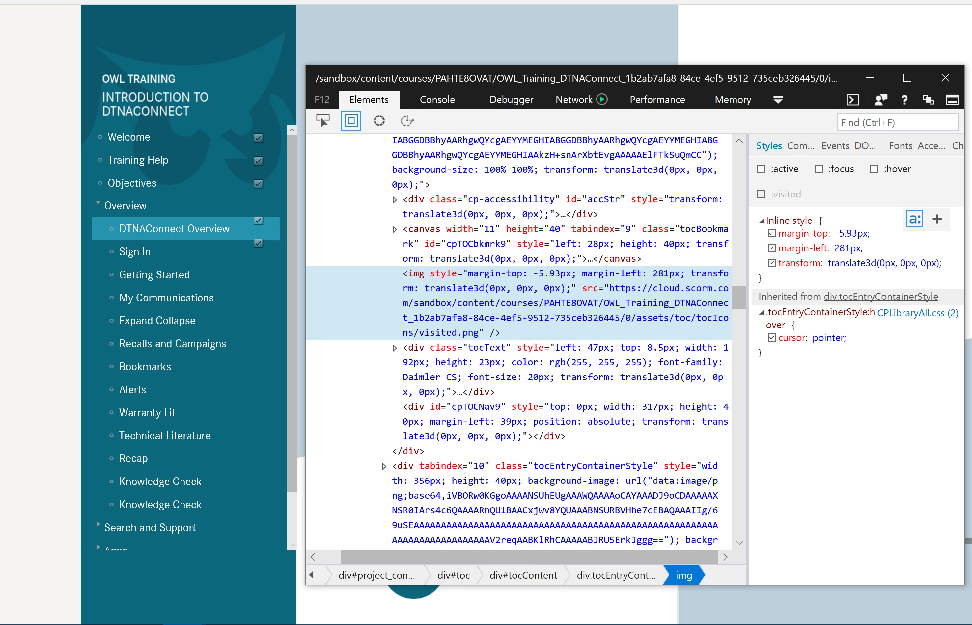Add new style rule plus button
The image size is (972, 625).
click(937, 219)
